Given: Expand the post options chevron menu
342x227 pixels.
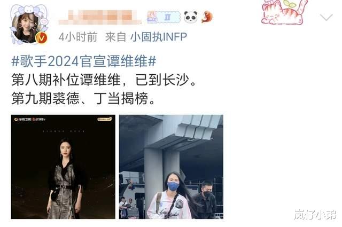Looking at the screenshot, I should pyautogui.click(x=327, y=17).
